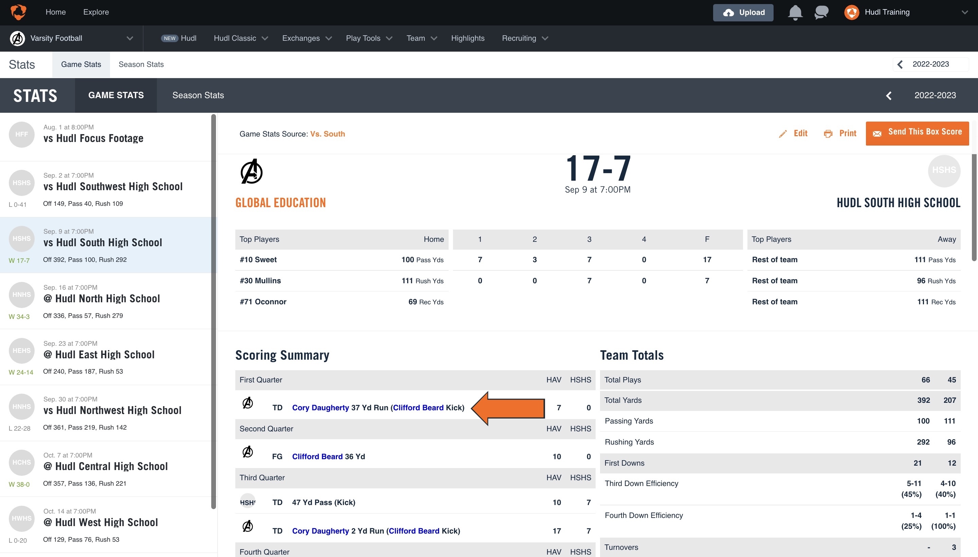
Task: Open the new Hudl menu item
Action: pos(179,38)
